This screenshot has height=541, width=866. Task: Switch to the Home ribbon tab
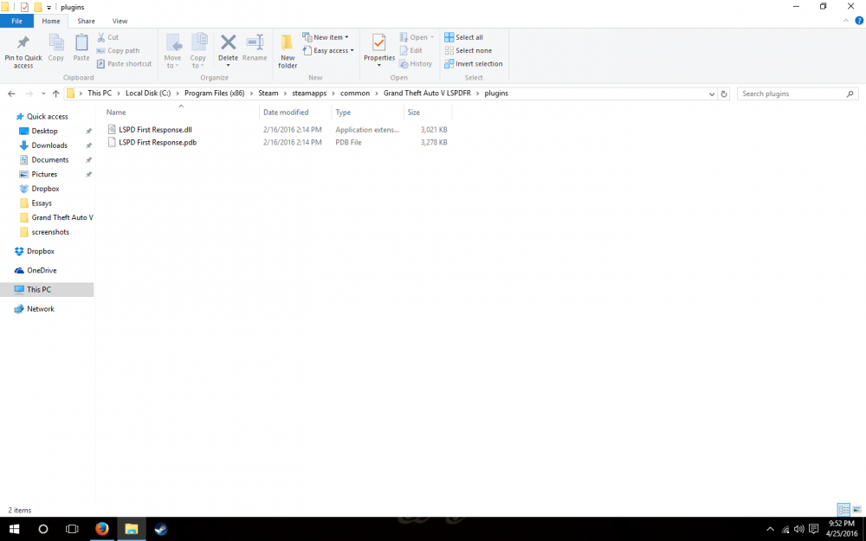point(51,21)
